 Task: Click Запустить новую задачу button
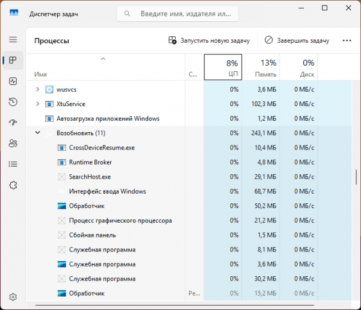[x=209, y=40]
